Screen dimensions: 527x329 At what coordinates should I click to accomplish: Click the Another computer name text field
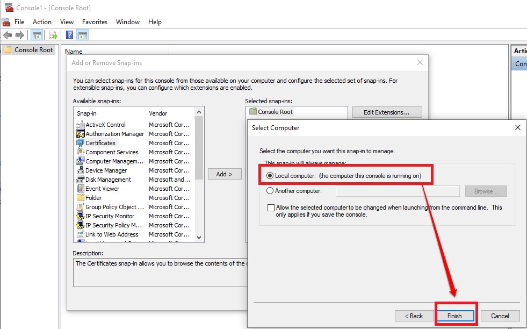click(397, 191)
